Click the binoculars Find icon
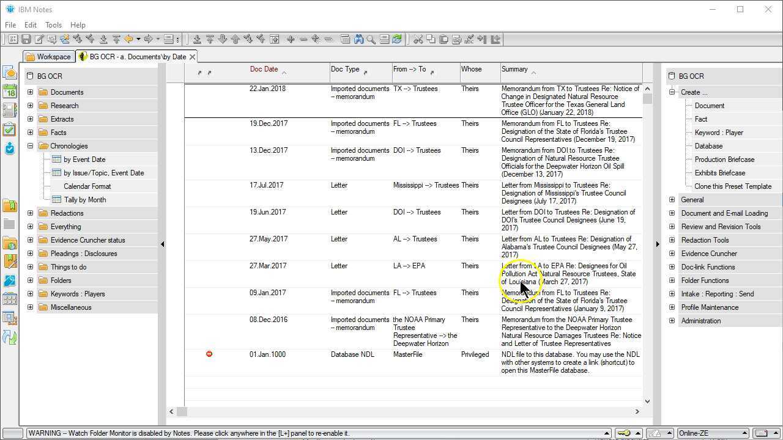 click(358, 39)
